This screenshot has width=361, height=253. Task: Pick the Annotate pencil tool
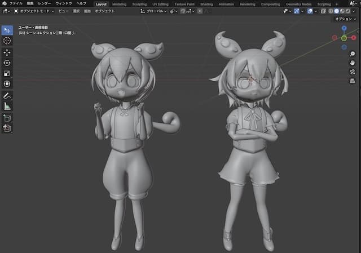click(7, 96)
